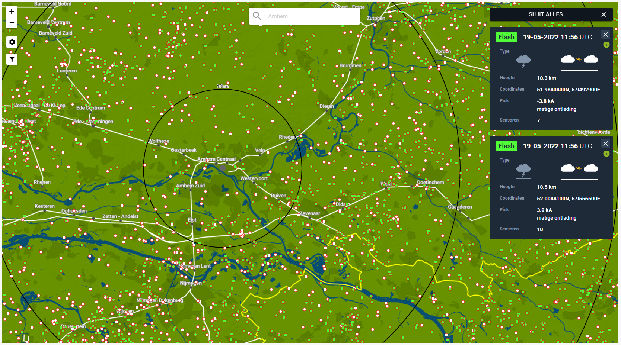This screenshot has height=345, width=621.
Task: Click the Vorden map label
Action: (443, 52)
